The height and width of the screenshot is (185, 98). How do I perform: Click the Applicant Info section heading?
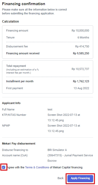11,103
